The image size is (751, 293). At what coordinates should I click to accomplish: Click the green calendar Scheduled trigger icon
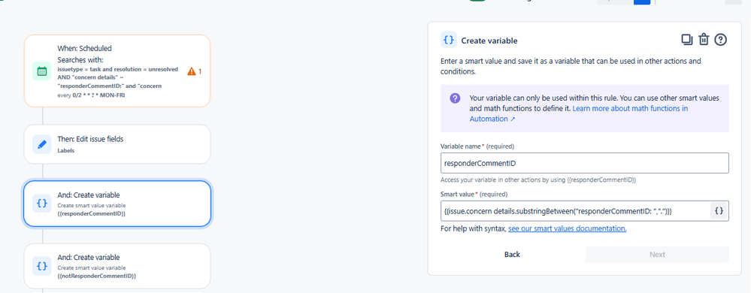41,71
